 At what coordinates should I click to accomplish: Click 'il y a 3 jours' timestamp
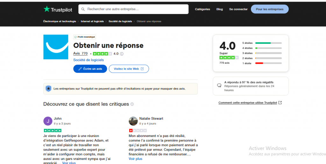tap(62, 123)
